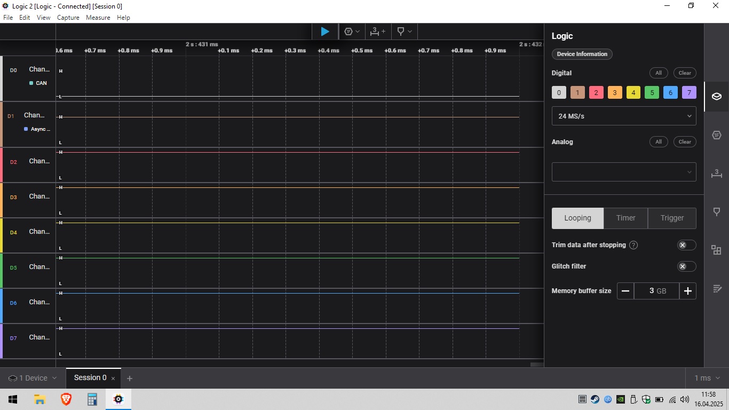Open the Capture menu
Screen dimensions: 729x410
68,18
